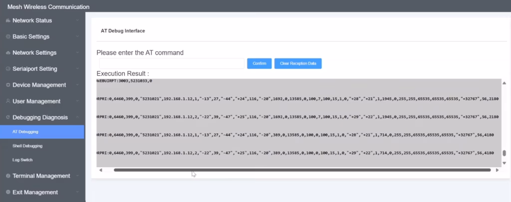Open the Terminal Management menu
The image size is (511, 202).
(x=42, y=176)
